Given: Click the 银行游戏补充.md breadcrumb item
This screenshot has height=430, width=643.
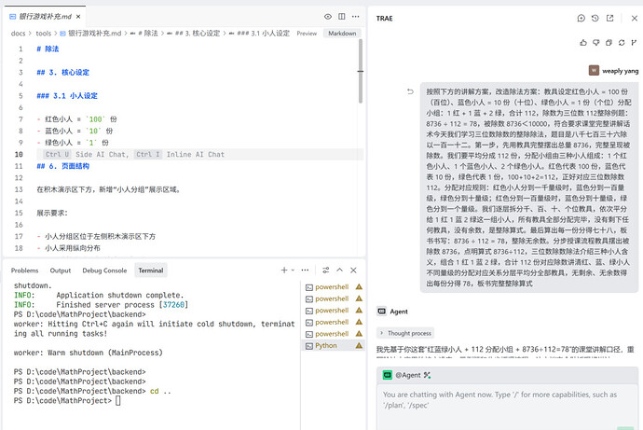Looking at the screenshot, I should (x=91, y=34).
